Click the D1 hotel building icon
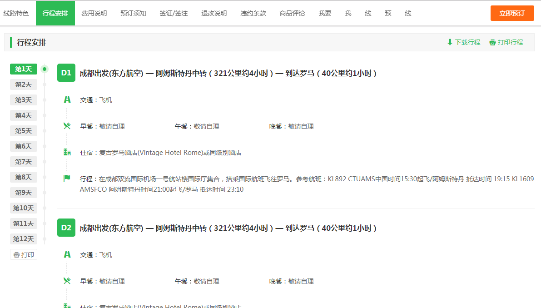 (67, 152)
